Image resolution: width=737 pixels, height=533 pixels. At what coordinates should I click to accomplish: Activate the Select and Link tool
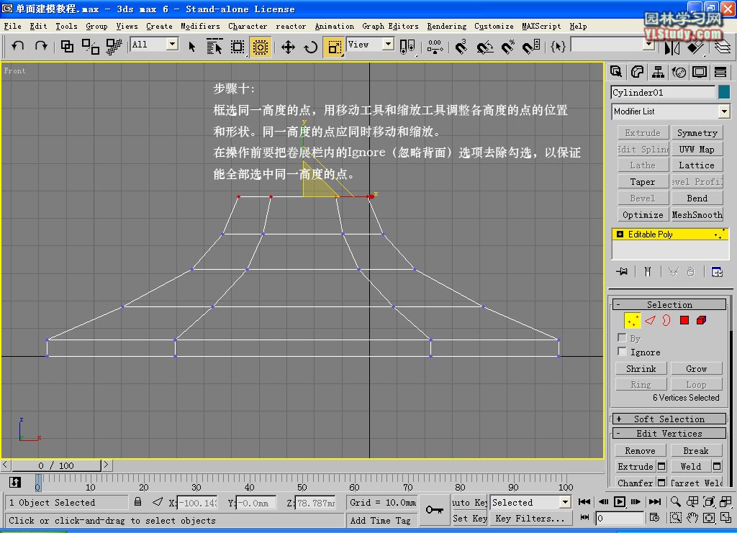[x=67, y=46]
